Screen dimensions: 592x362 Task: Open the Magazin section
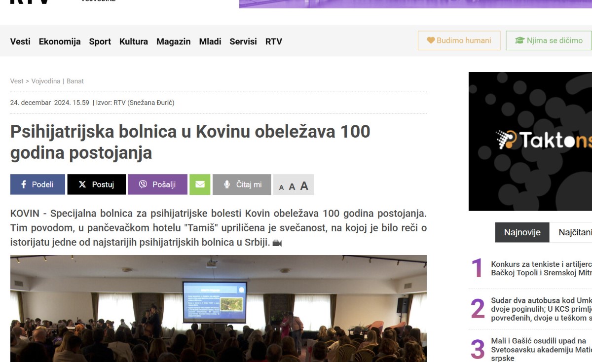174,41
